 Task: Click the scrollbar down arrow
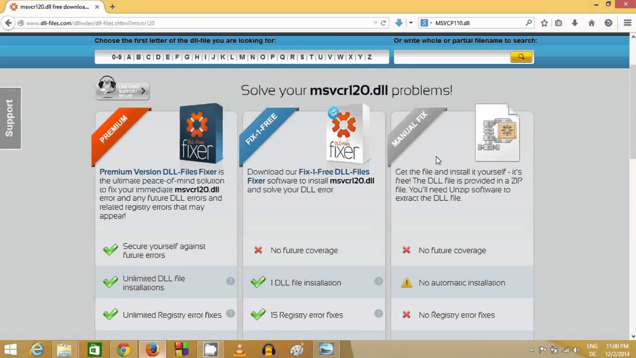(x=633, y=336)
